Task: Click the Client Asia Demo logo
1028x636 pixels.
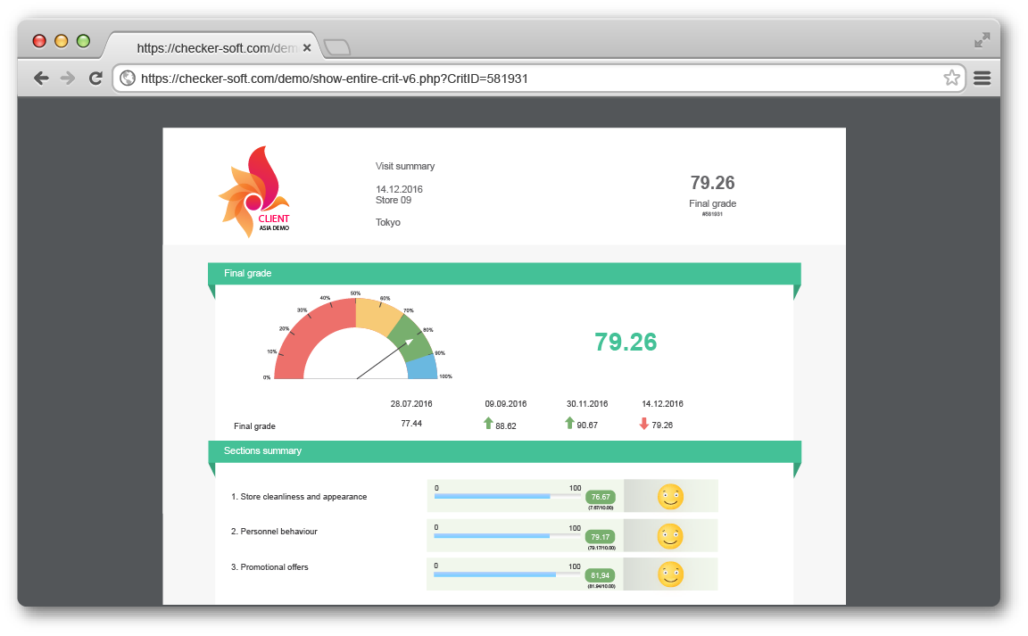Action: tap(255, 192)
